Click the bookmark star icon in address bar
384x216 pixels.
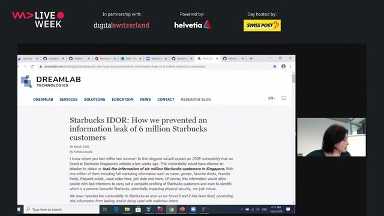275,67
